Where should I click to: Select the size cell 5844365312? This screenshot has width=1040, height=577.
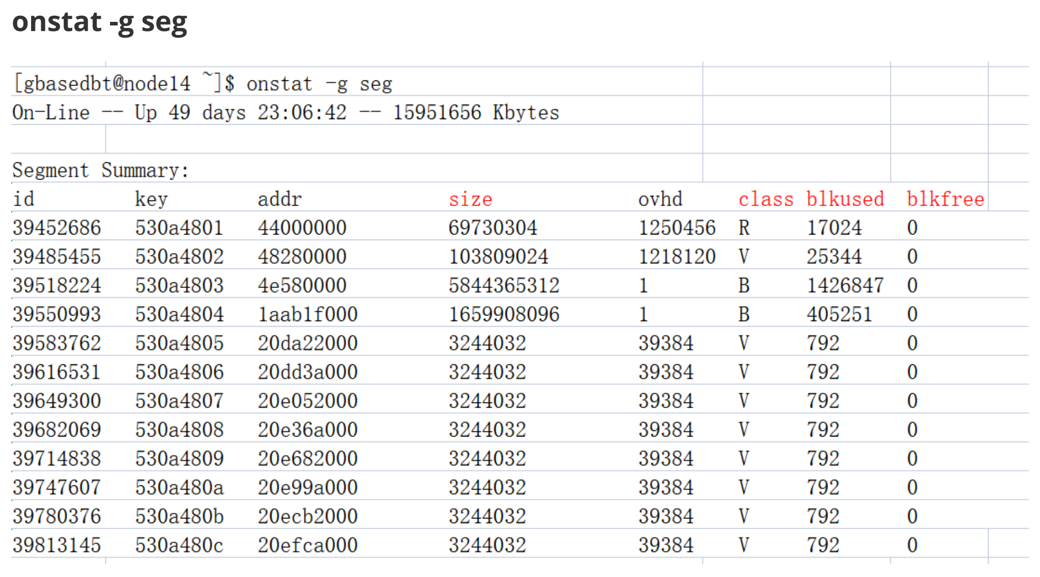pyautogui.click(x=504, y=285)
